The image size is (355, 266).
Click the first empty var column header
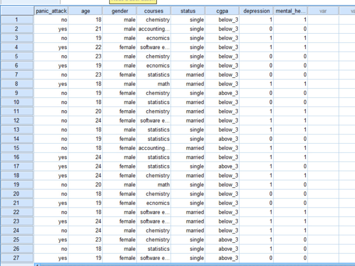point(323,11)
